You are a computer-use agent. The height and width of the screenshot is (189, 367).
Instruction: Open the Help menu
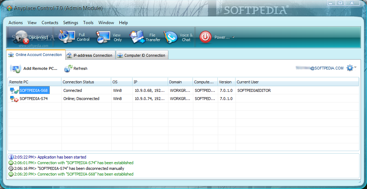123,23
